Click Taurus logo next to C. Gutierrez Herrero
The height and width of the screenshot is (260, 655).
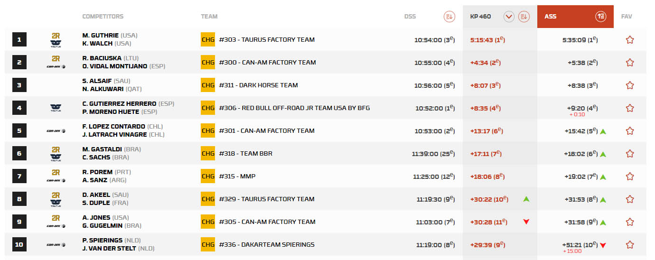(56, 108)
